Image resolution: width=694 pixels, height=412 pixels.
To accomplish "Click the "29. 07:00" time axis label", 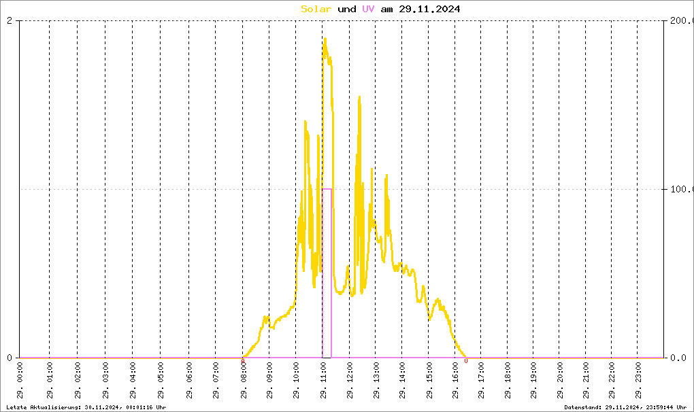I will (x=216, y=380).
